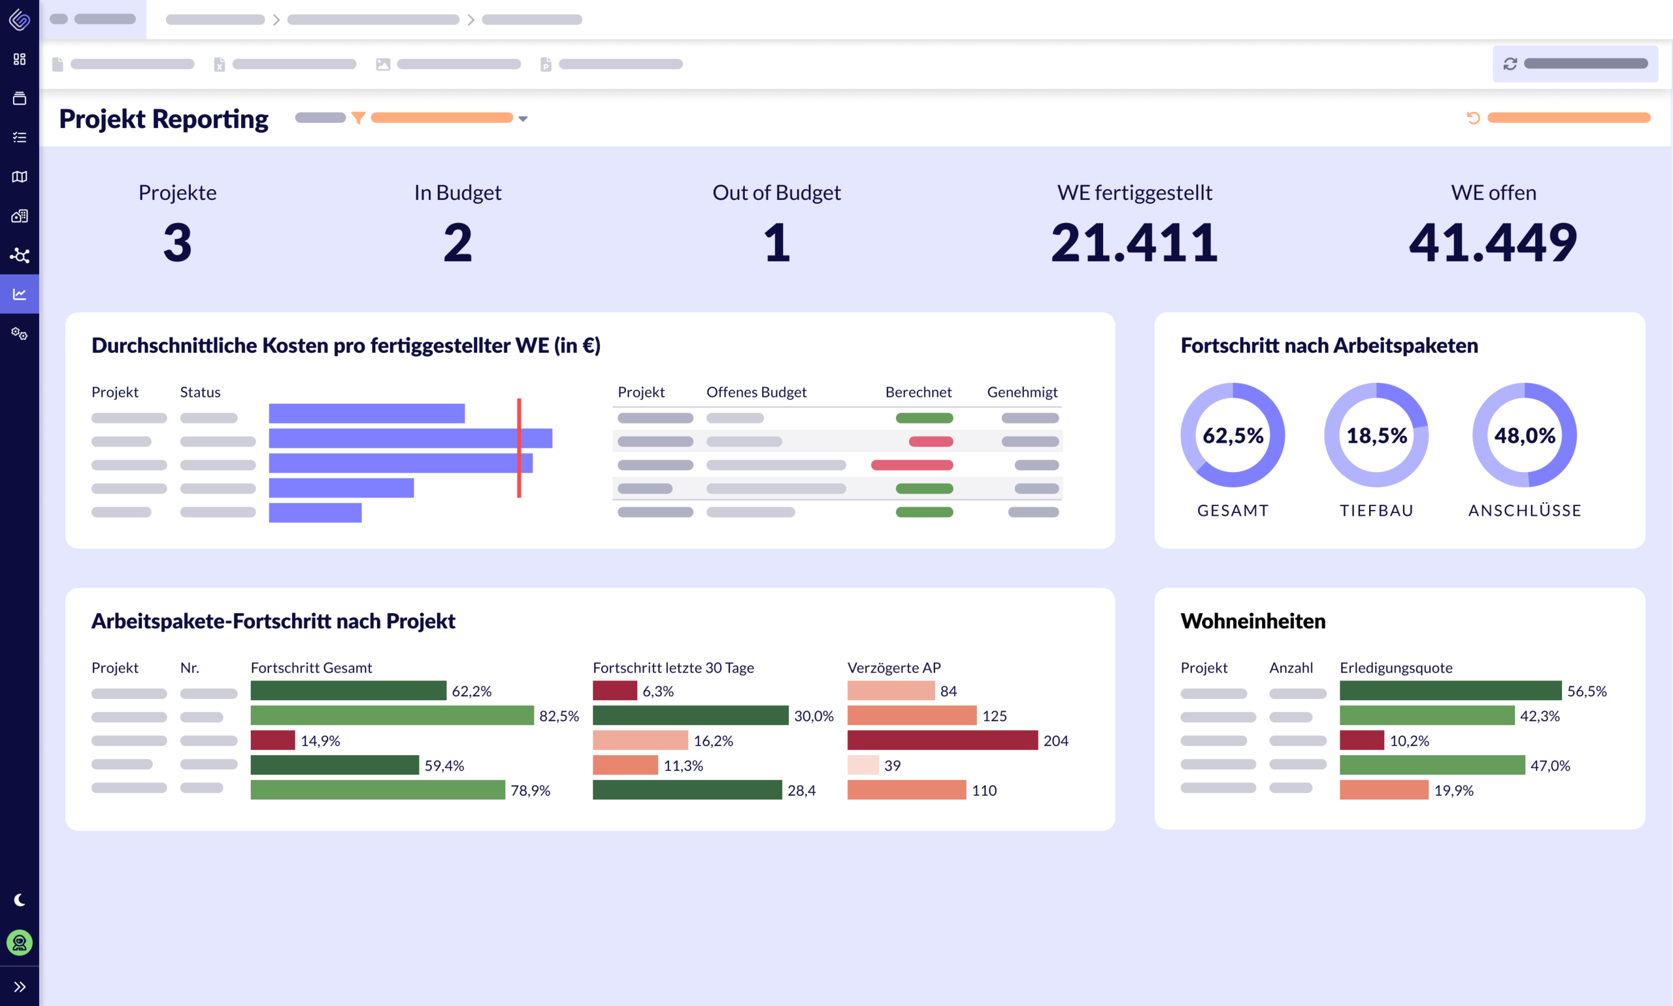Click the orange filter funnel icon
1673x1006 pixels.
pyautogui.click(x=358, y=118)
